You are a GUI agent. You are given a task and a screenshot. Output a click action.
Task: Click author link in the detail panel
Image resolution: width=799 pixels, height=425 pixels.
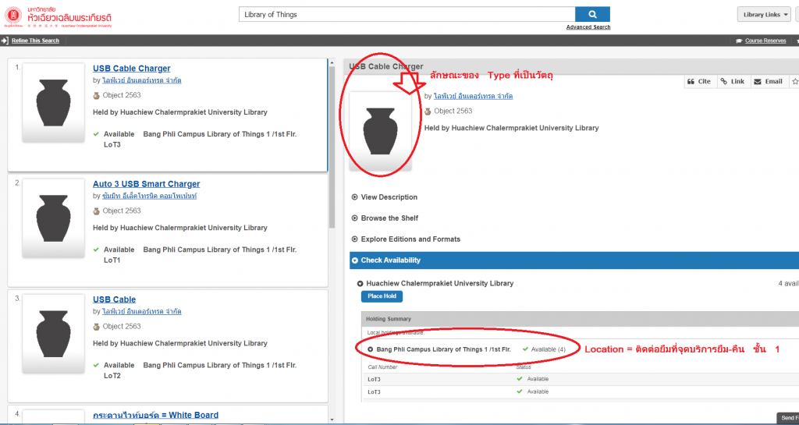[x=472, y=96]
